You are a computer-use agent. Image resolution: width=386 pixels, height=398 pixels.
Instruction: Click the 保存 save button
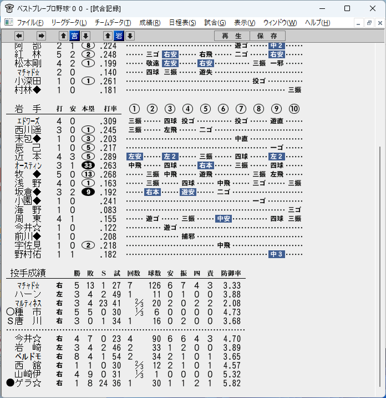coord(267,36)
